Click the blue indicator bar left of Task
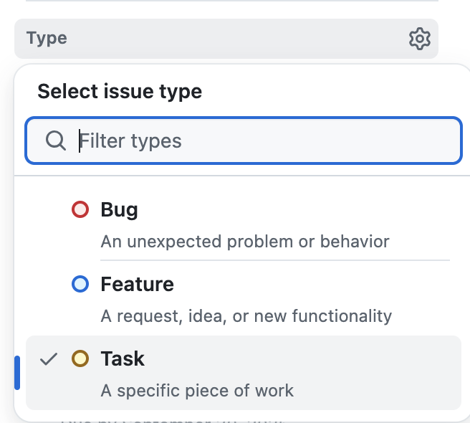This screenshot has width=470, height=423. (17, 373)
